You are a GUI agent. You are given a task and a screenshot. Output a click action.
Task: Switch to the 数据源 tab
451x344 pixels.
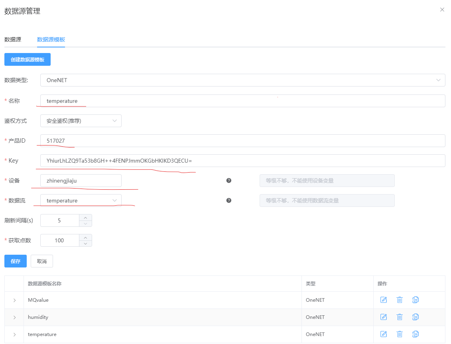[13, 39]
